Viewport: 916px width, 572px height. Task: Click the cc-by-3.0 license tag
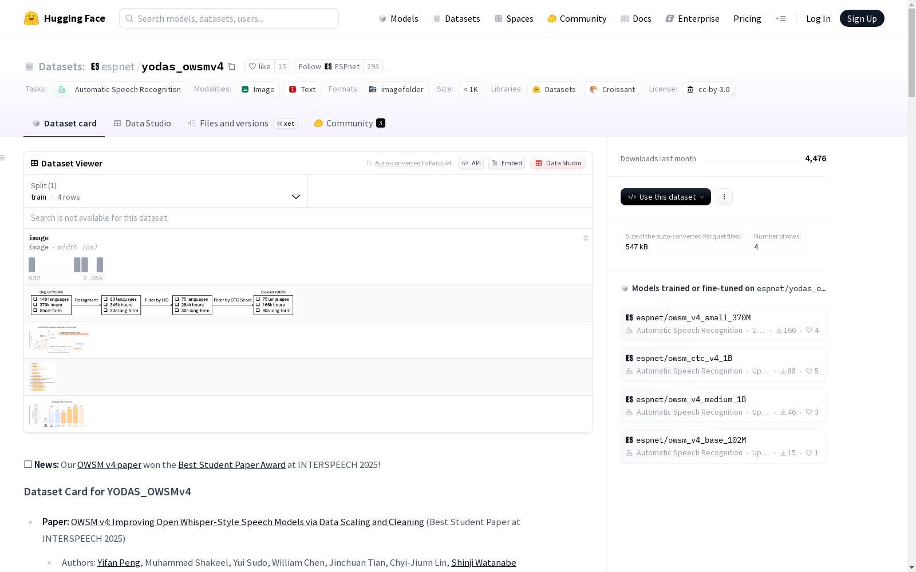709,89
